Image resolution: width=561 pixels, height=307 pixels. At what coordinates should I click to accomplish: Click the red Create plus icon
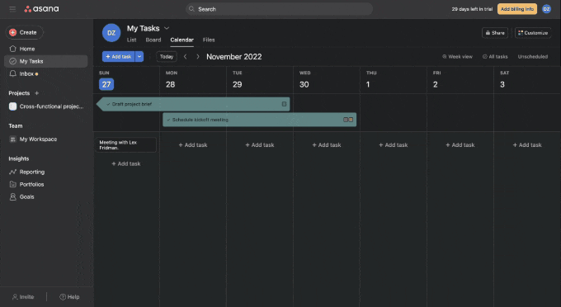coord(13,32)
